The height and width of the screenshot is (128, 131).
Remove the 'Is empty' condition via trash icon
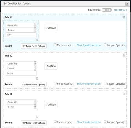(x=37, y=117)
